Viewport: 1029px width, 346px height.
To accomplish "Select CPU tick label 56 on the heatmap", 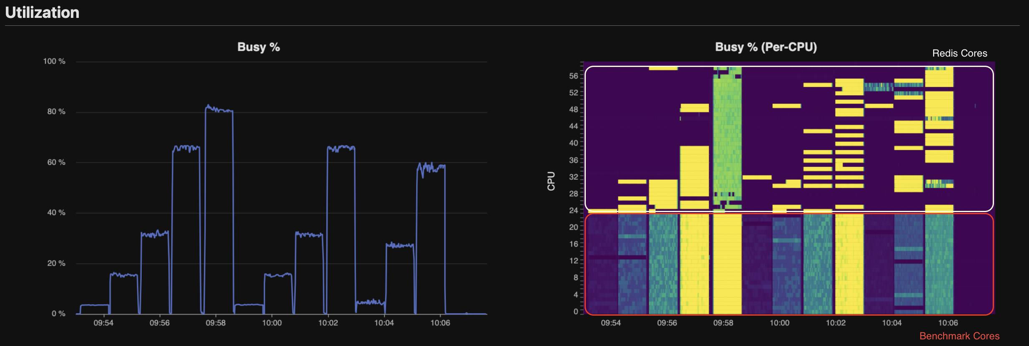I will pyautogui.click(x=574, y=76).
